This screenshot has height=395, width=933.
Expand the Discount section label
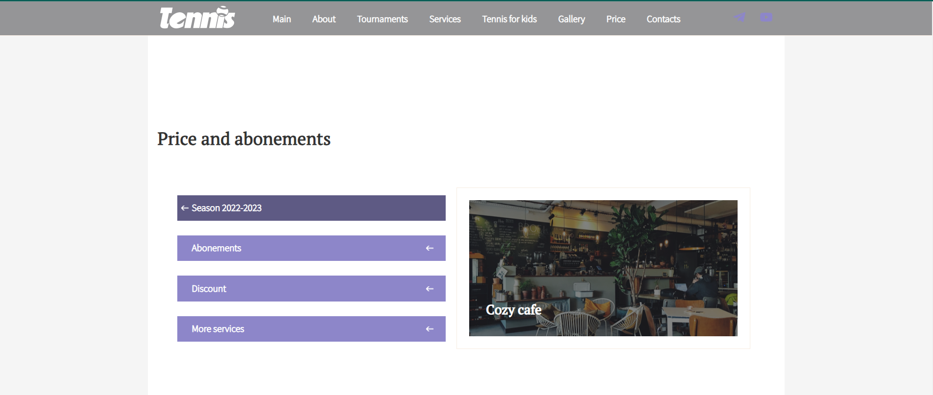209,289
